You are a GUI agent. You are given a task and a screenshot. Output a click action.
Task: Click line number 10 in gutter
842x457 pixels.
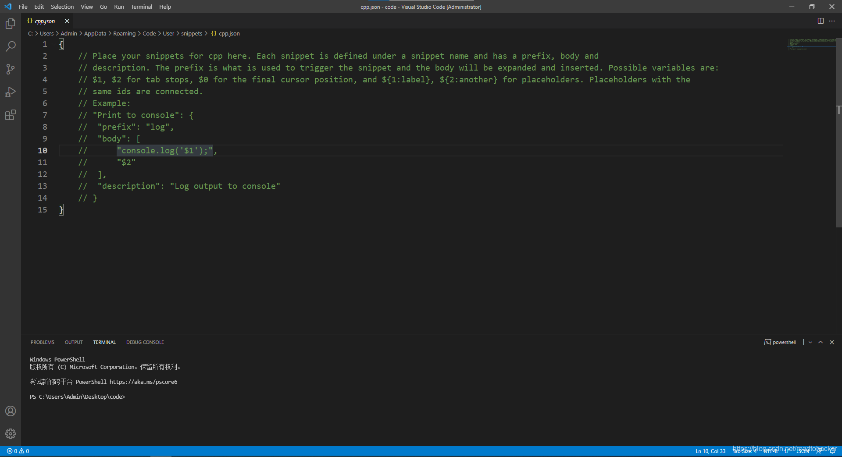coord(42,151)
